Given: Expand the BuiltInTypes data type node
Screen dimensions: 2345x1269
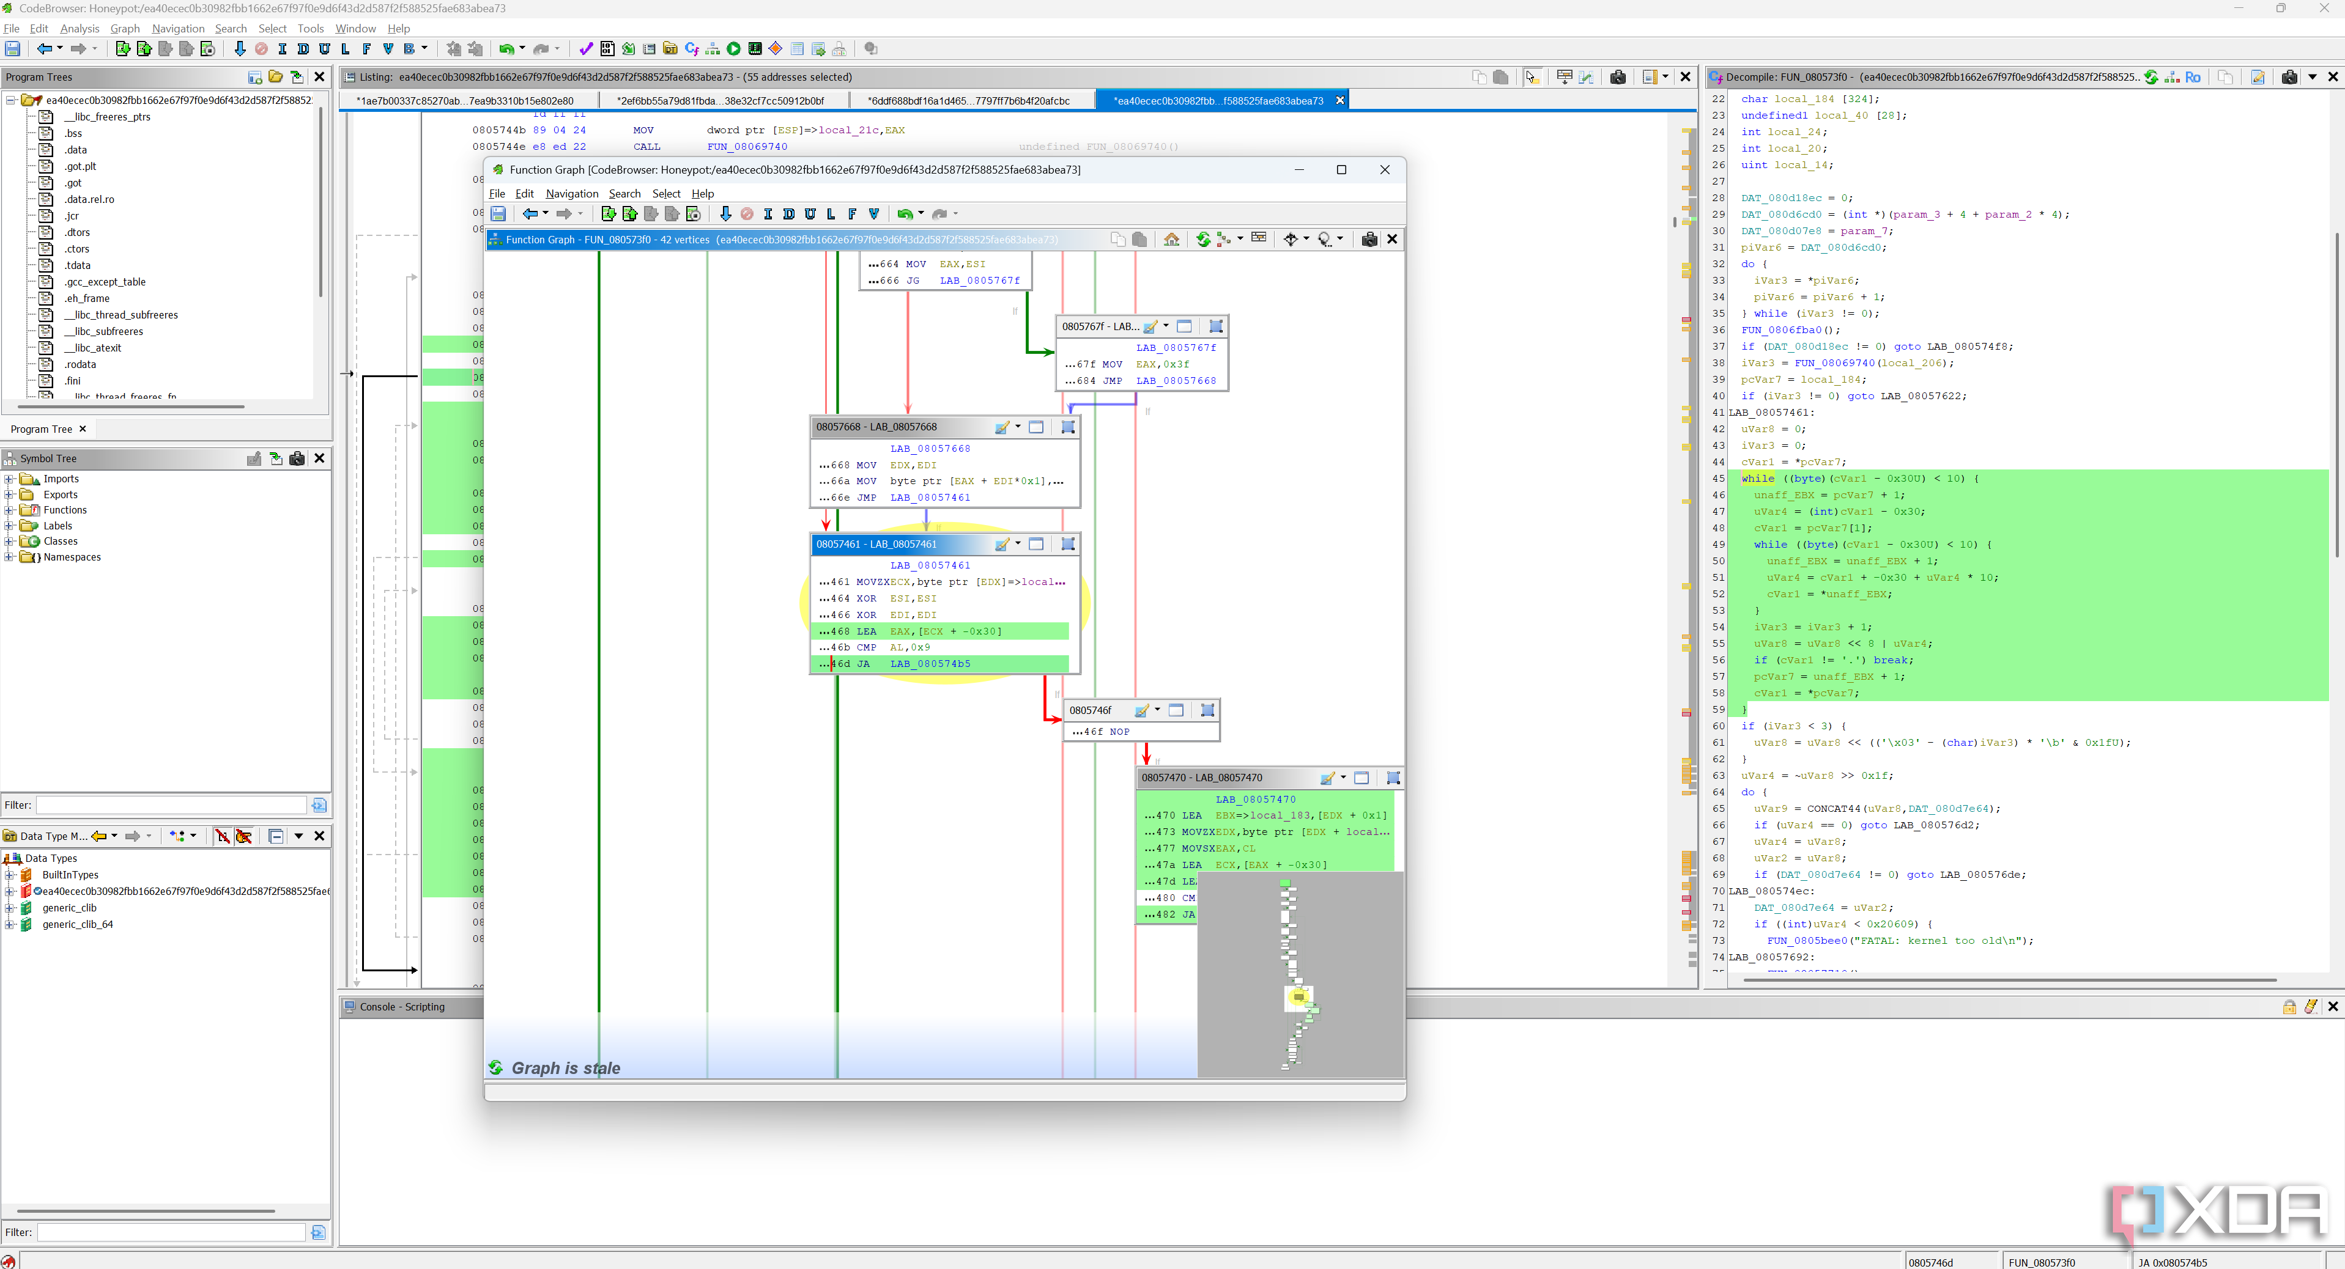Looking at the screenshot, I should [9, 875].
